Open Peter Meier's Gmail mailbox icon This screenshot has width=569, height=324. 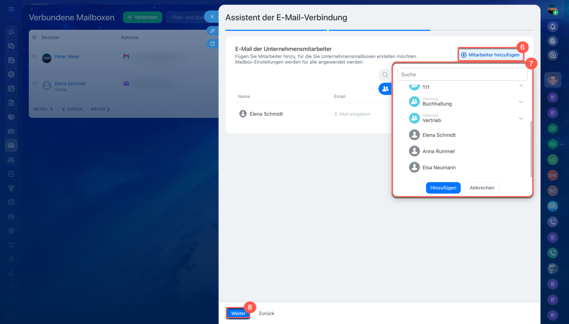click(x=126, y=56)
